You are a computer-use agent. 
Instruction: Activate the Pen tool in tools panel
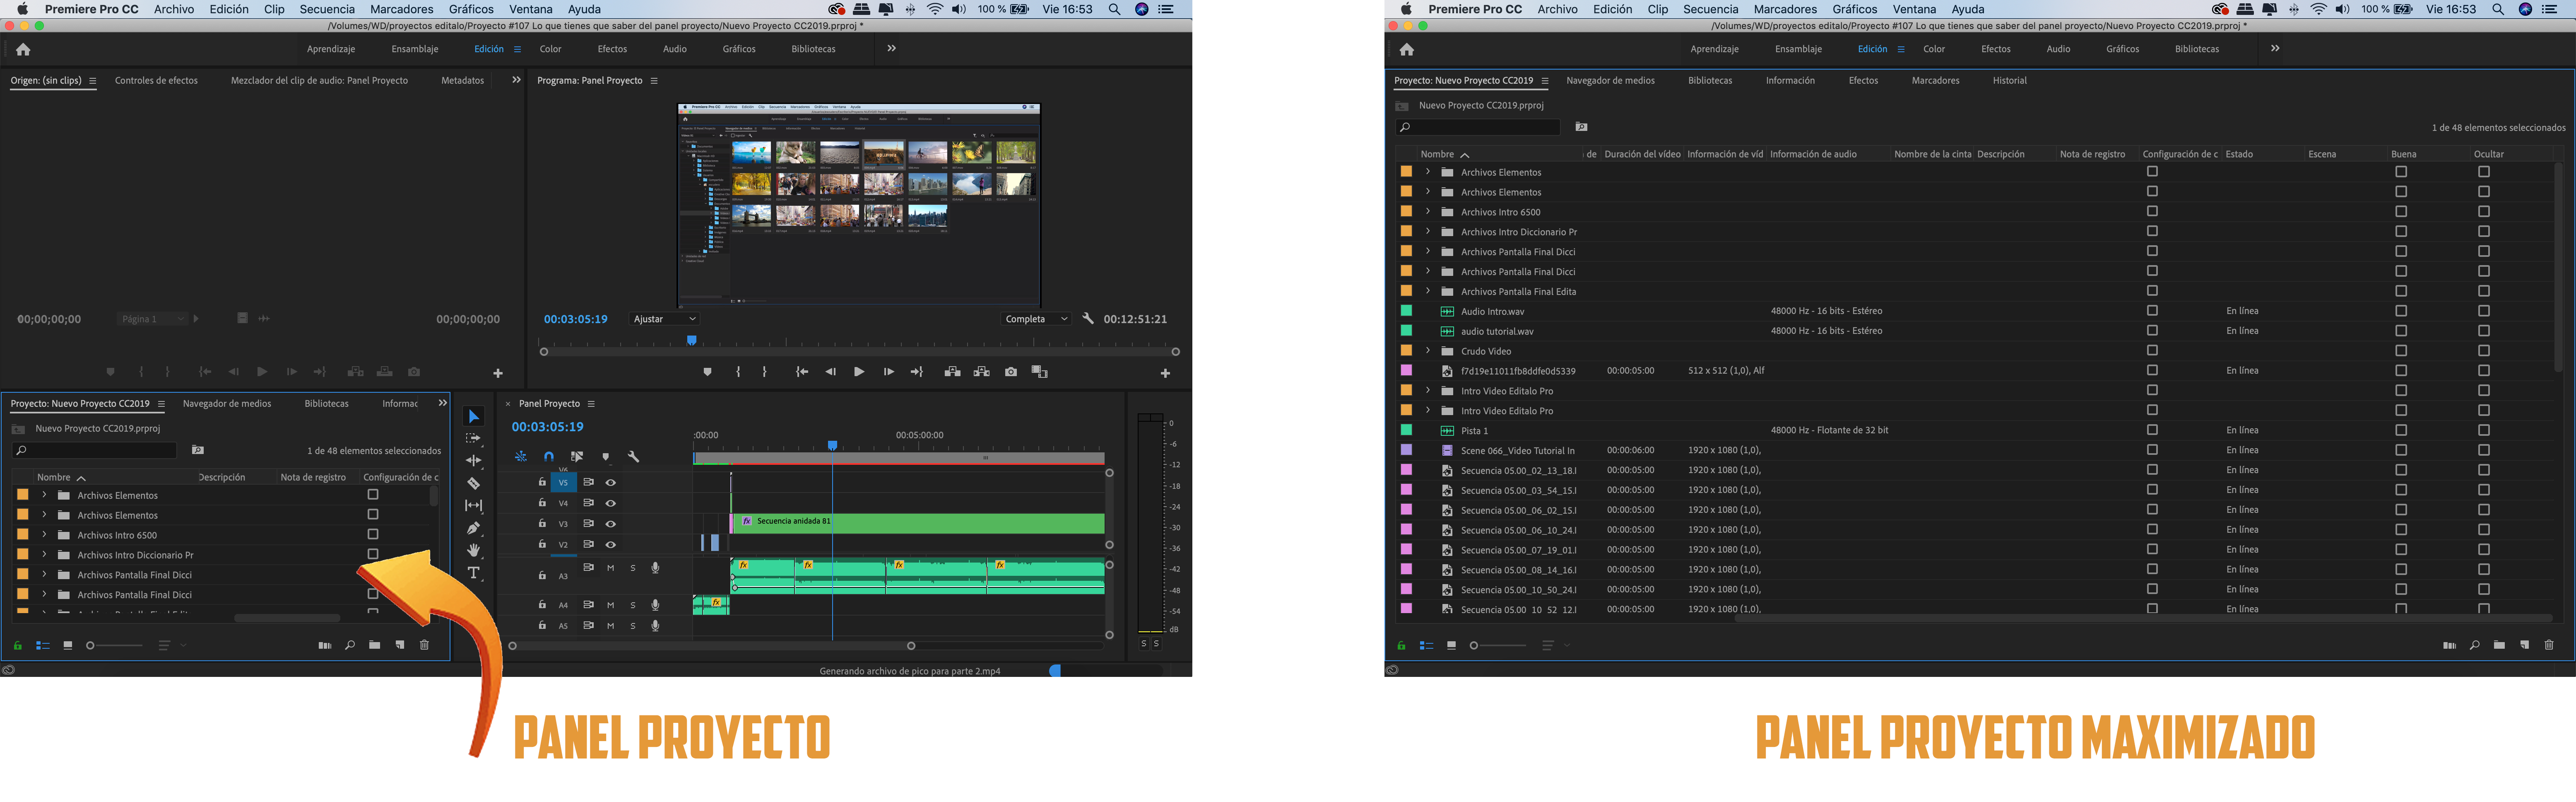click(x=474, y=528)
